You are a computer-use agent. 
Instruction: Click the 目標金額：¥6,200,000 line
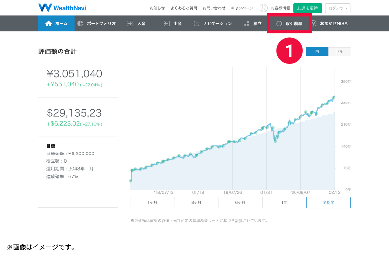pos(70,154)
